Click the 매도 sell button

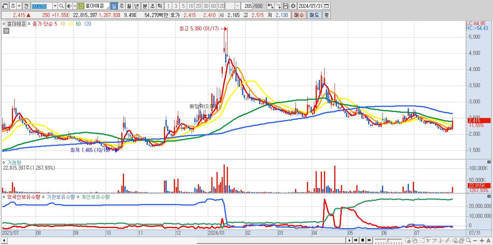pos(314,15)
